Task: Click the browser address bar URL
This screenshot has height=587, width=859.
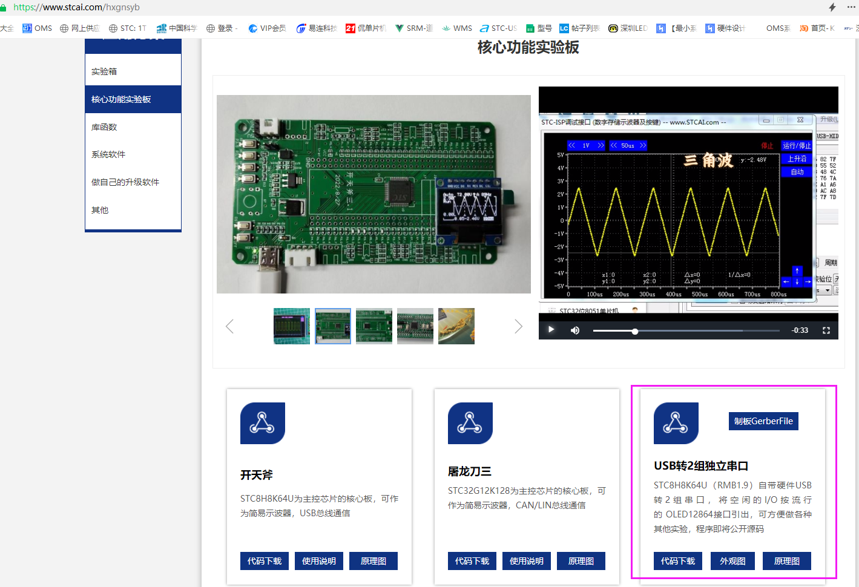Action: (76, 7)
